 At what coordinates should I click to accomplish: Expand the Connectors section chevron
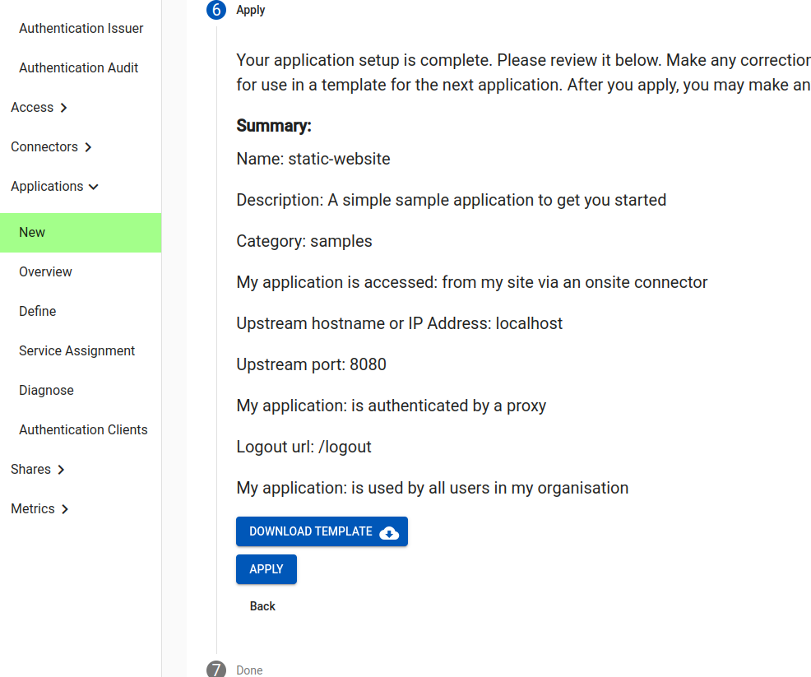tap(89, 147)
